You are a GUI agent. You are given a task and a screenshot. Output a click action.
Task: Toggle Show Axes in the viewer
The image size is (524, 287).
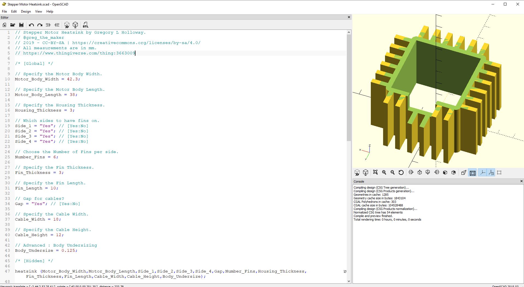point(482,172)
